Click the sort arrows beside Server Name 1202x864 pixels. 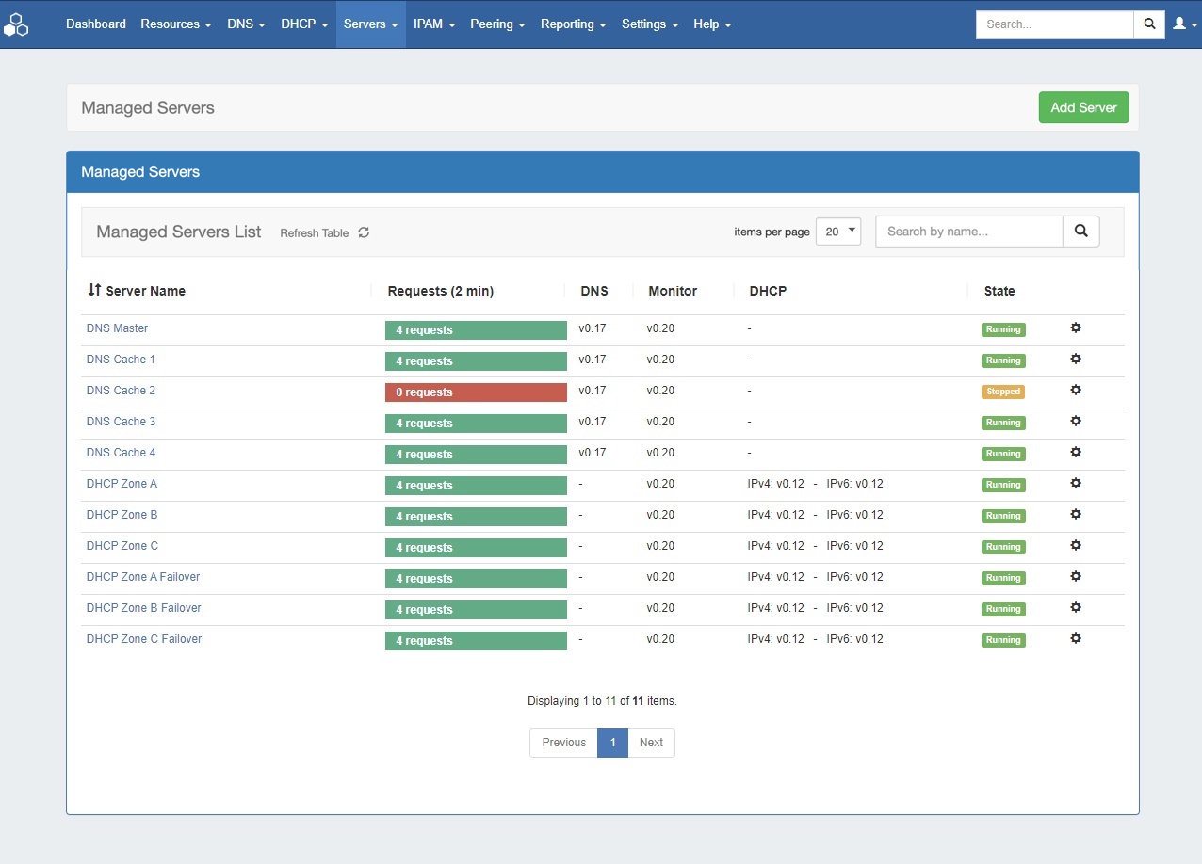(94, 291)
